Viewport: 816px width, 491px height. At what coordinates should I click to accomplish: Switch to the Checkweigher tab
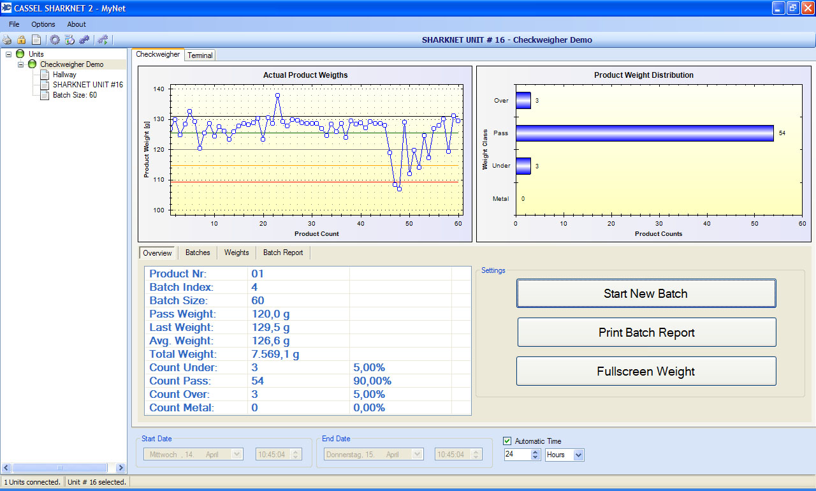158,55
